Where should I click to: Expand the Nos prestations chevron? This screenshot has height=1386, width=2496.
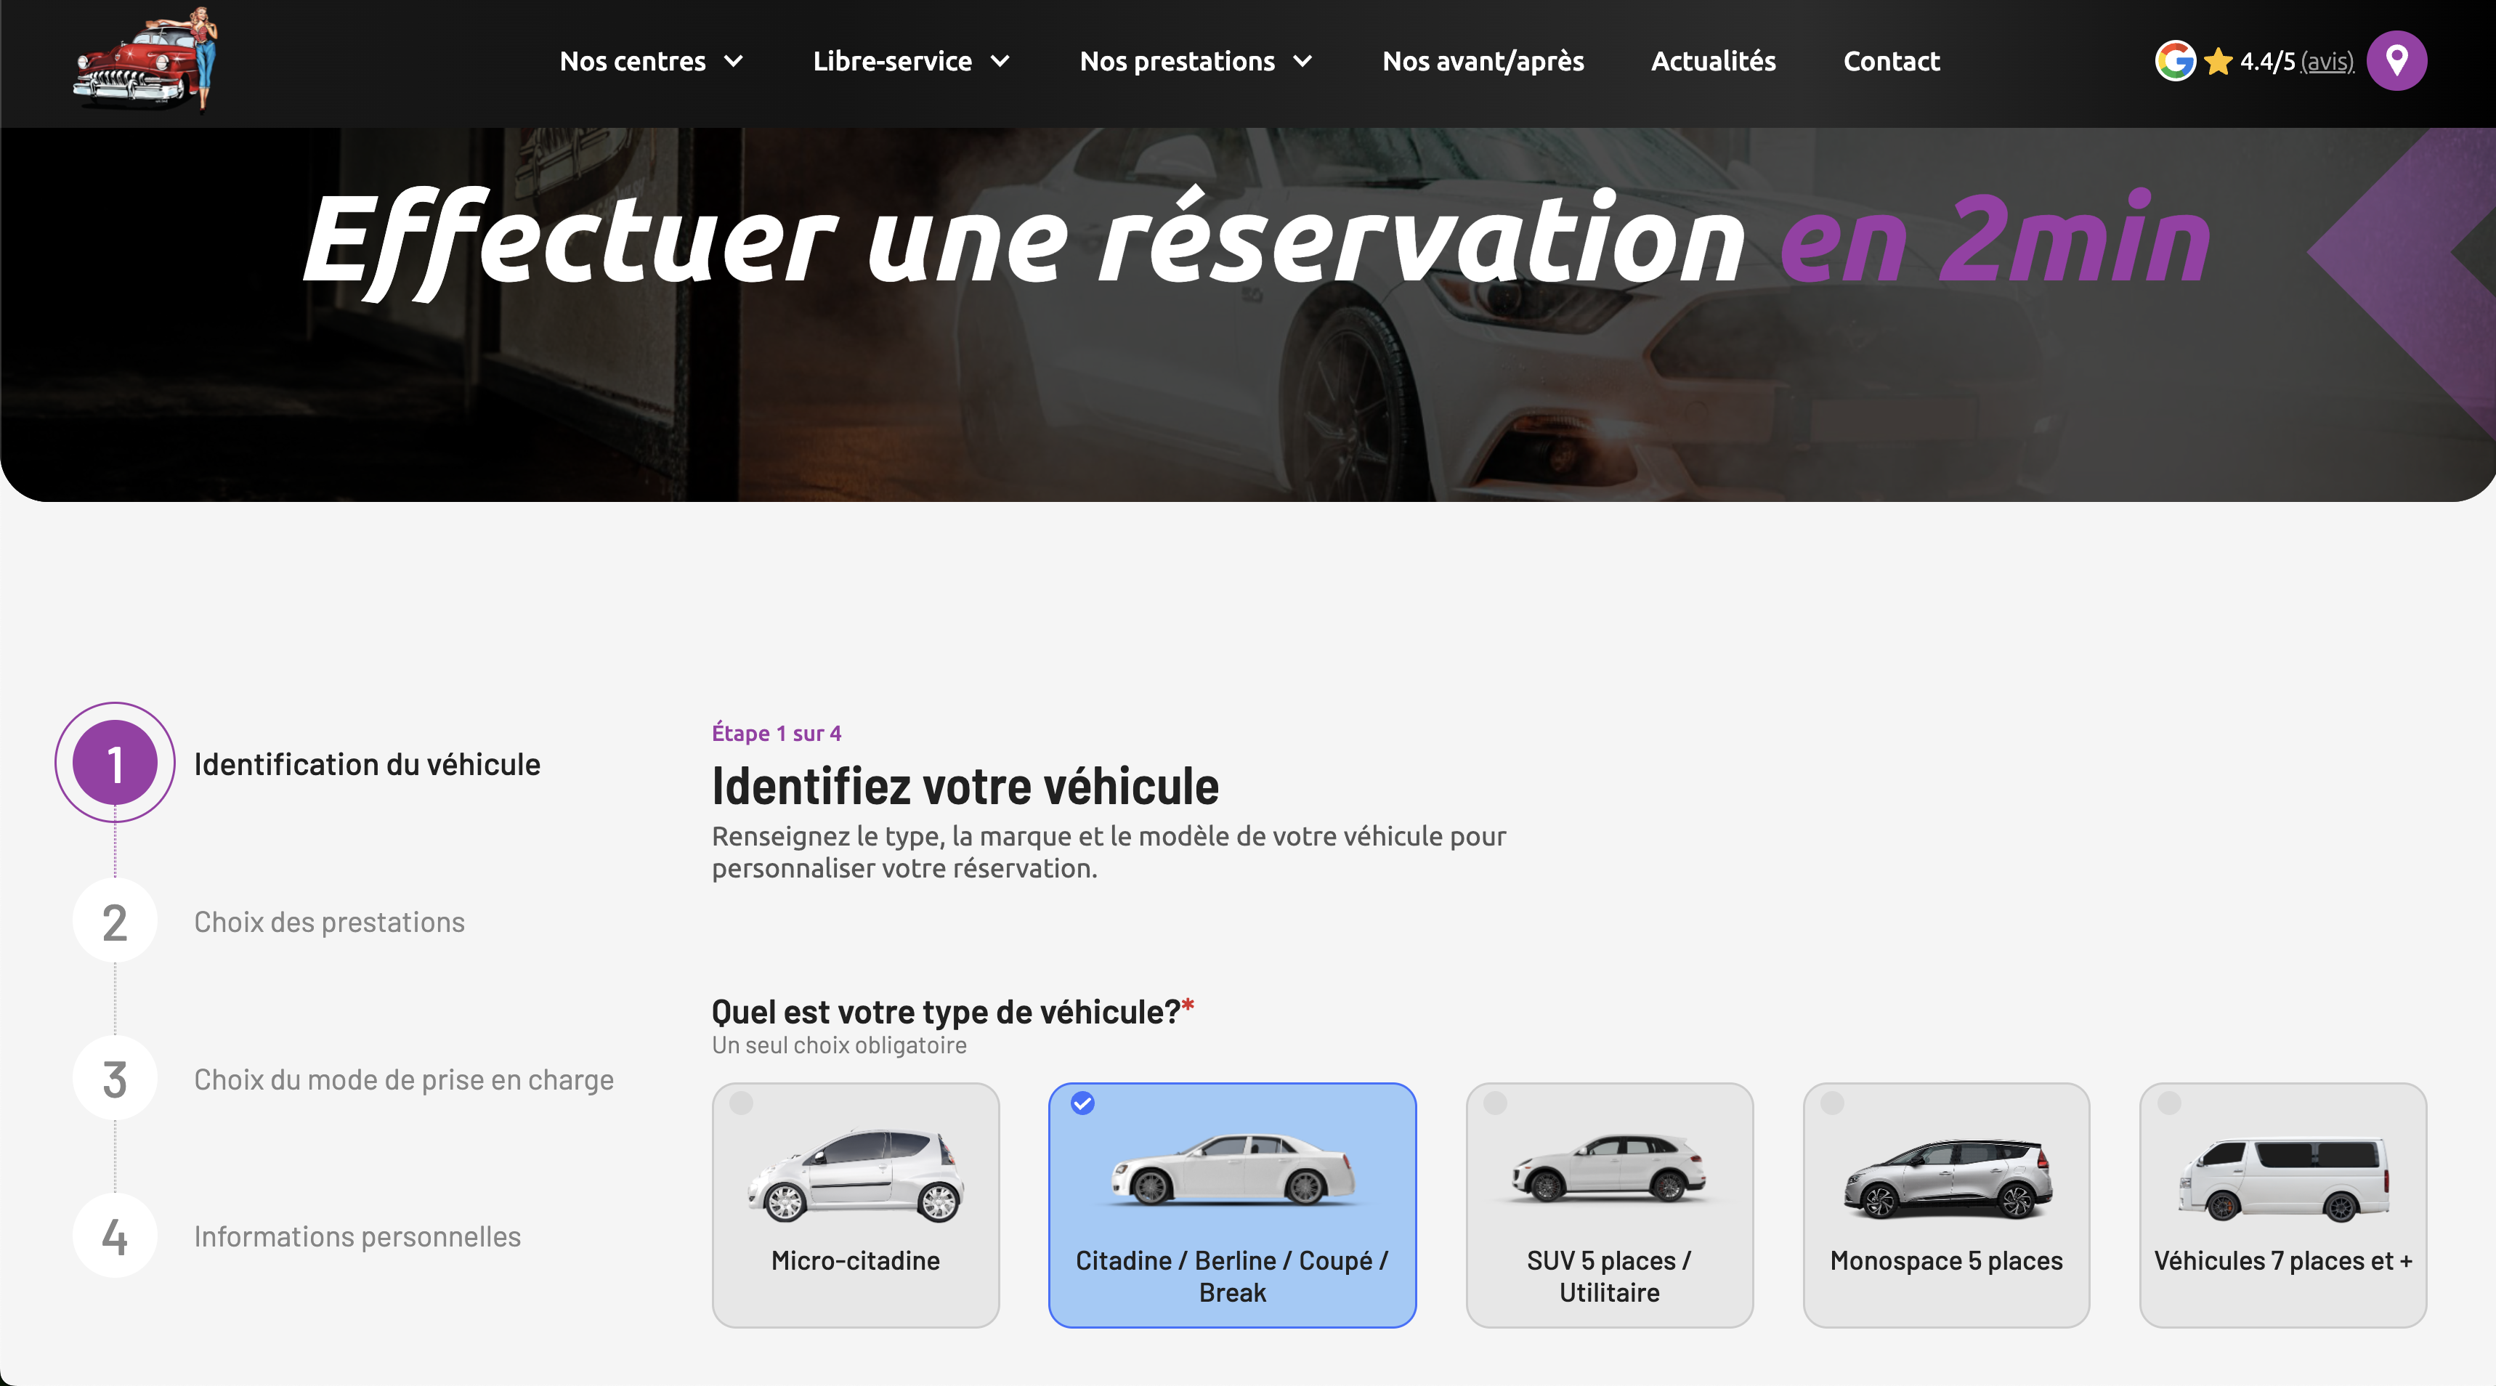[1302, 62]
